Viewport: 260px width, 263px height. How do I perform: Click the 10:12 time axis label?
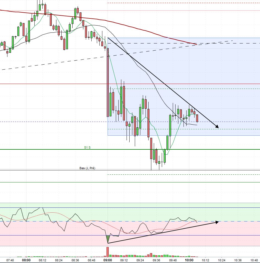tap(205, 260)
